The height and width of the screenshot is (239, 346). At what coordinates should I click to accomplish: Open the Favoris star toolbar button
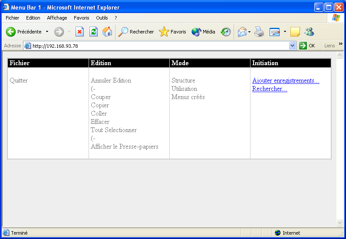(x=172, y=32)
